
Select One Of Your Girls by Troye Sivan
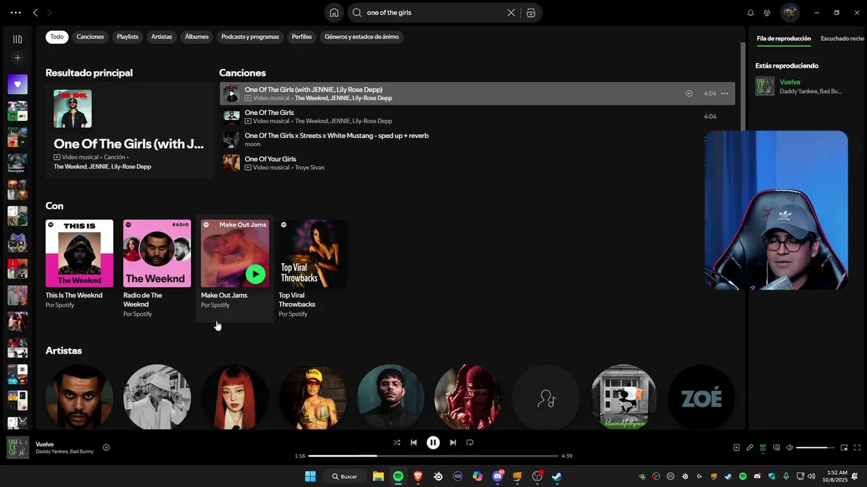(x=477, y=163)
